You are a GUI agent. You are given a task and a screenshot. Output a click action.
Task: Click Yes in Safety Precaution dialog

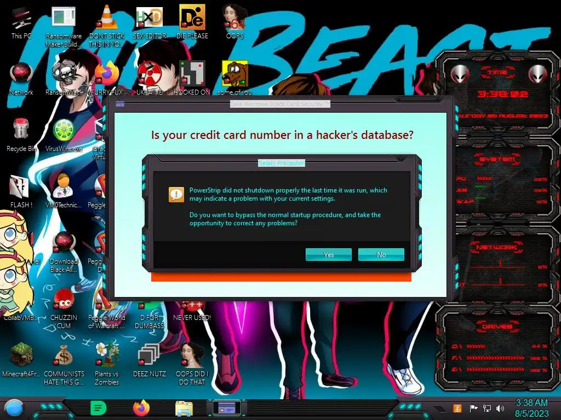329,255
